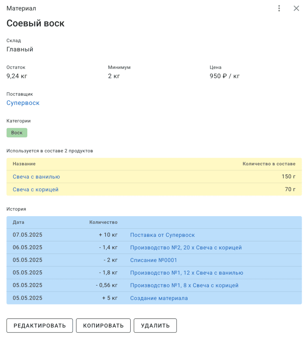The height and width of the screenshot is (337, 308).
Task: Click the Количество в составе column header
Action: tap(269, 164)
